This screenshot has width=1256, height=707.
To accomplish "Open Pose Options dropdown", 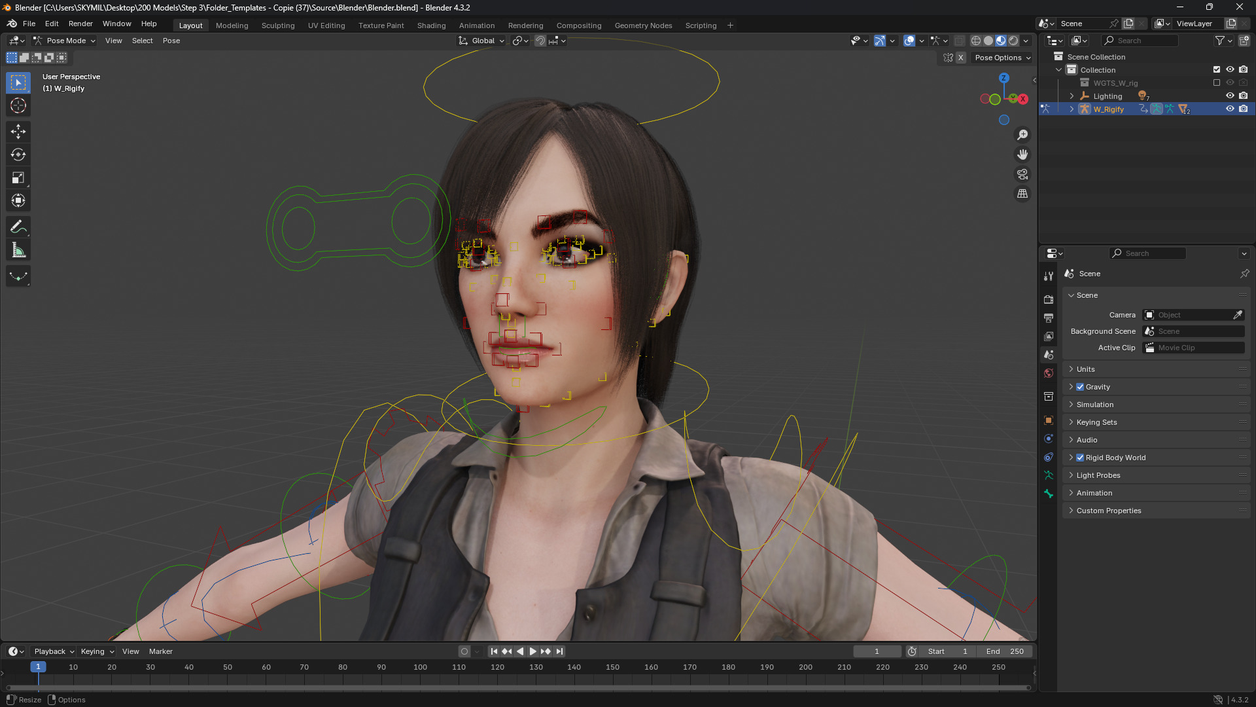I will 1002,58.
